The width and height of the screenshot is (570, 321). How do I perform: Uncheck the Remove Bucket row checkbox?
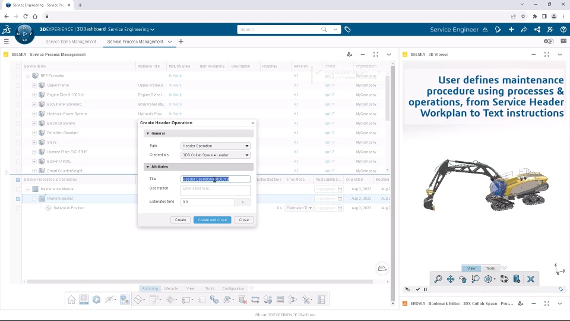(18, 199)
